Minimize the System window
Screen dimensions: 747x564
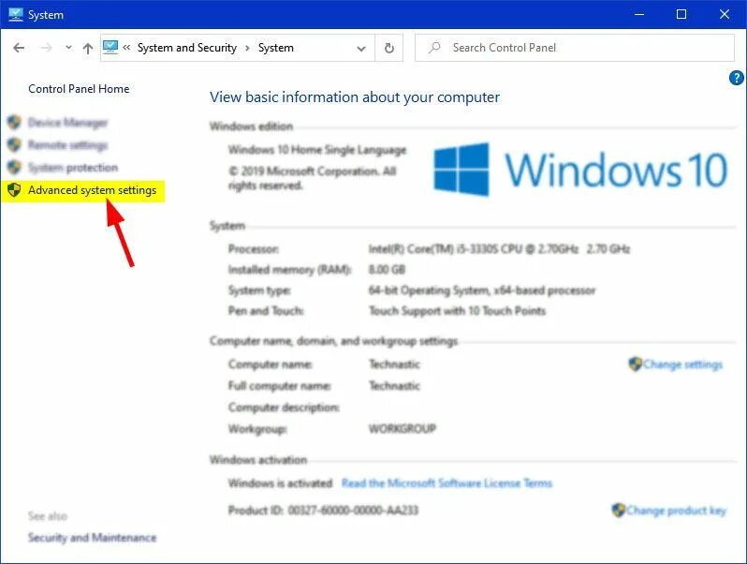(x=639, y=14)
